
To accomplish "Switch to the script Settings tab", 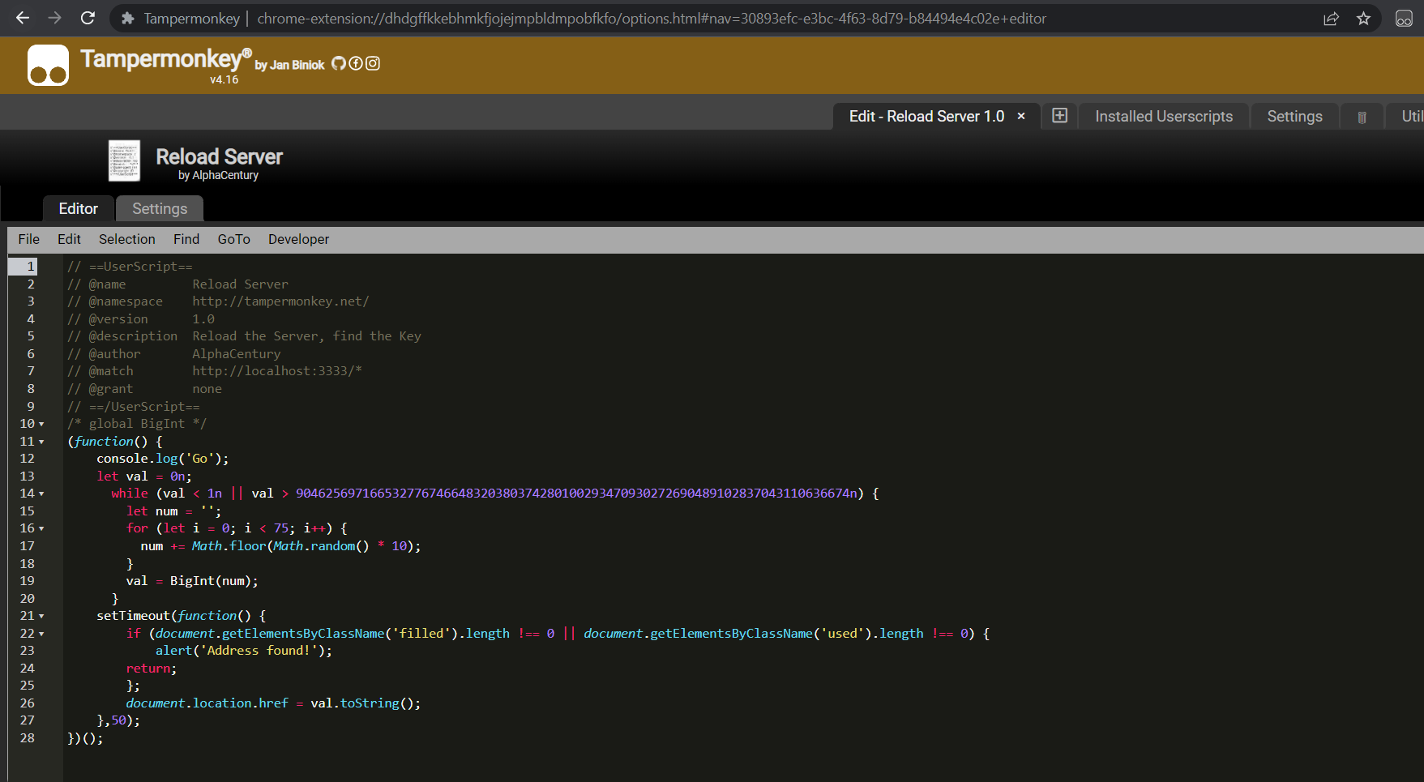I will pos(160,209).
